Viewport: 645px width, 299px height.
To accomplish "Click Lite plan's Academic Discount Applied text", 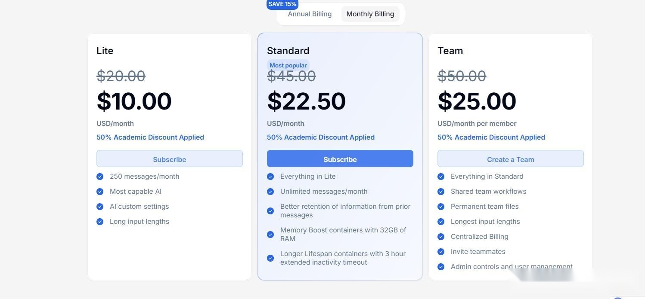I will click(150, 137).
